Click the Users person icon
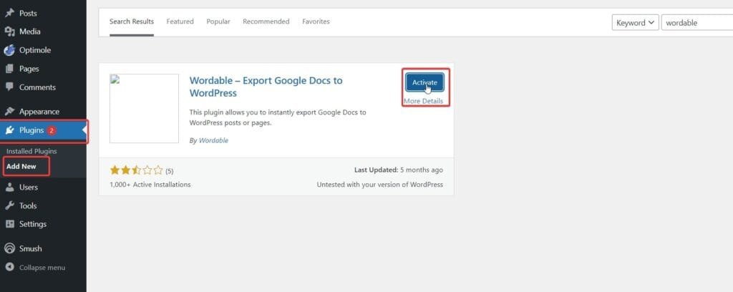The height and width of the screenshot is (292, 733). 9,188
